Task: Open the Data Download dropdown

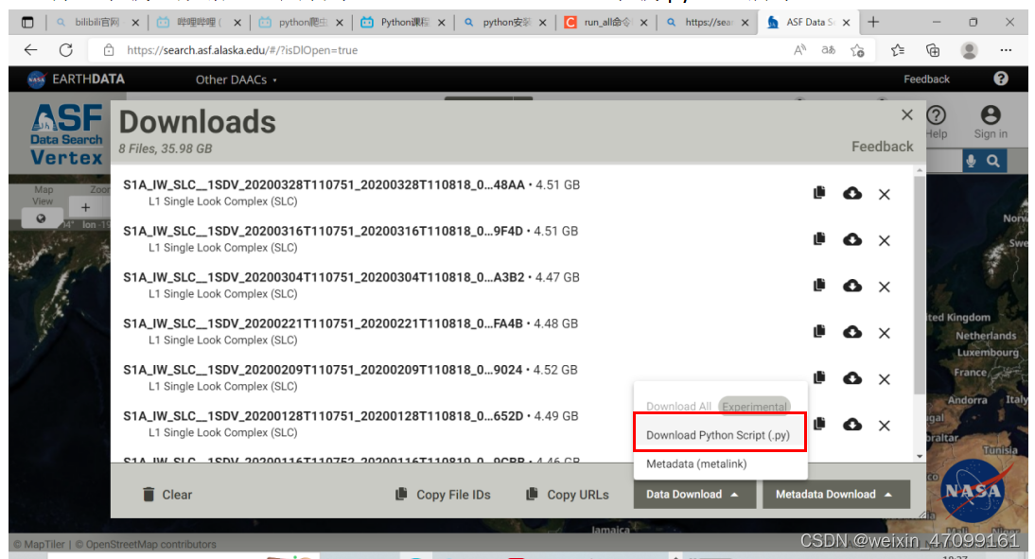Action: coord(694,495)
